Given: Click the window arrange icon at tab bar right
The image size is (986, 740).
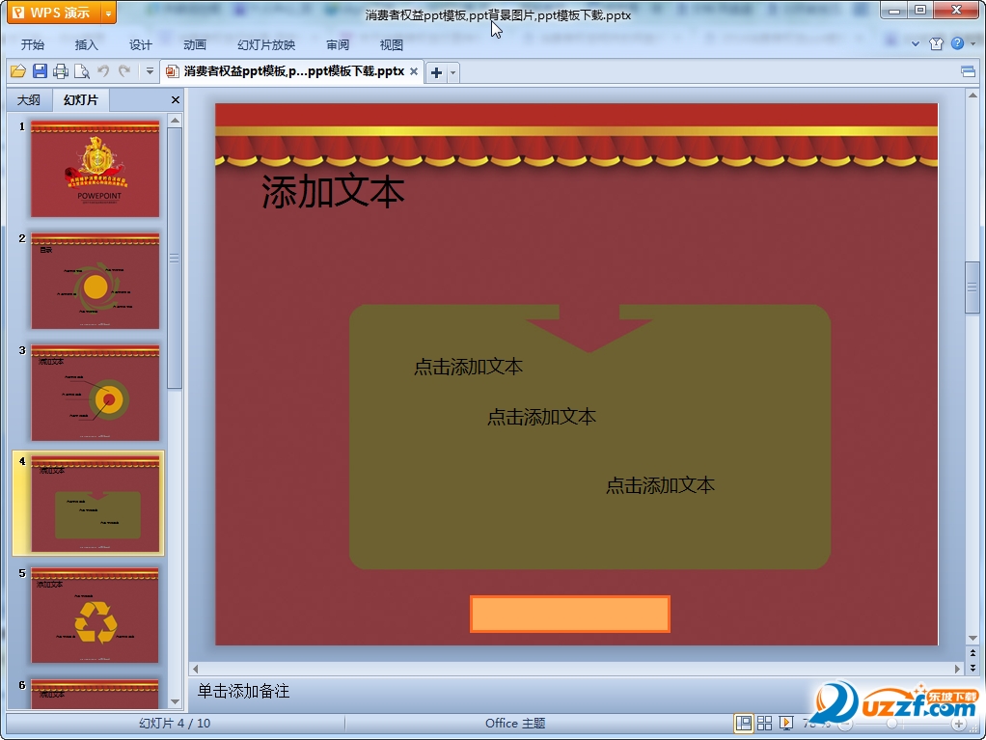Looking at the screenshot, I should click(968, 71).
